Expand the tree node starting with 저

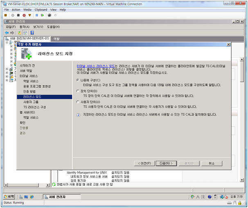7,80
